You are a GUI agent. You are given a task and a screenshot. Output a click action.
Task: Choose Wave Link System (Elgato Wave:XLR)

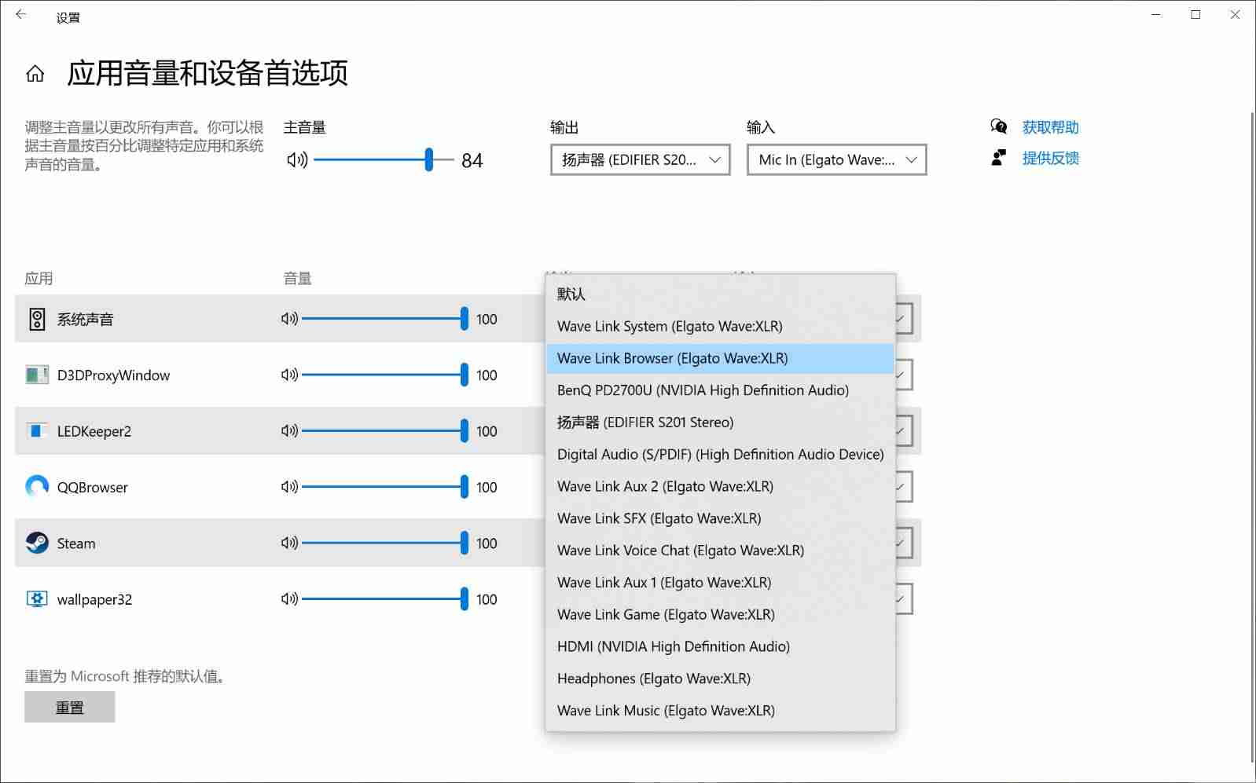(721, 326)
